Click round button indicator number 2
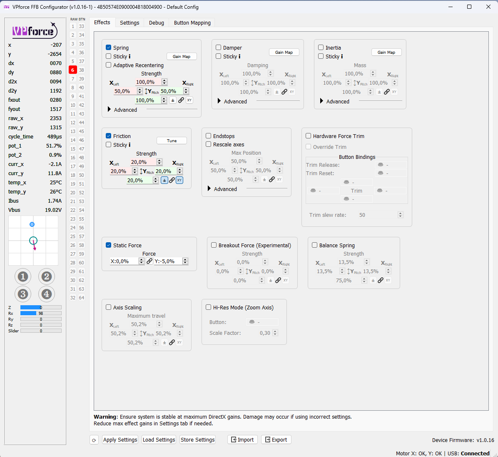This screenshot has width=498, height=457. (47, 277)
